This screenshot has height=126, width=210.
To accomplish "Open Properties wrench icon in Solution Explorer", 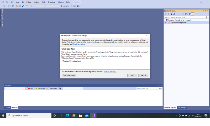I will [190, 14].
